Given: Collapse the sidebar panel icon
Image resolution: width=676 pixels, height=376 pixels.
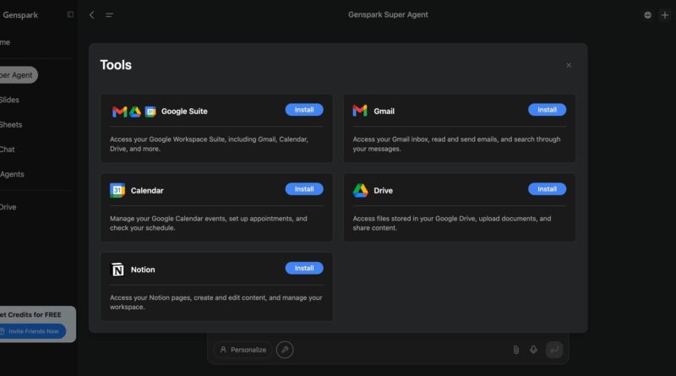Looking at the screenshot, I should point(70,14).
